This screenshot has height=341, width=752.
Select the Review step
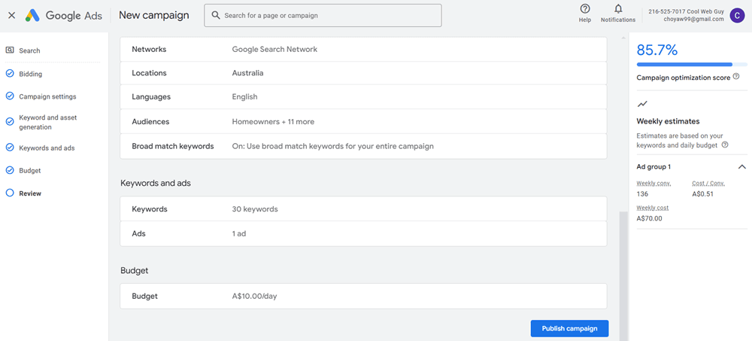[30, 193]
